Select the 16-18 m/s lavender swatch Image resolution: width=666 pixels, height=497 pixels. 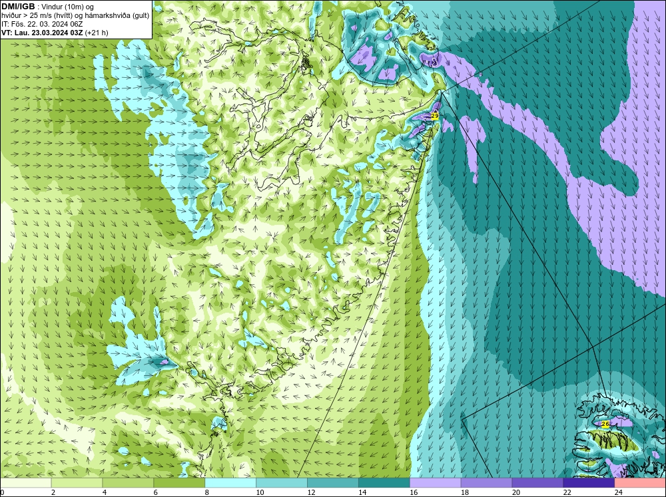coord(436,483)
